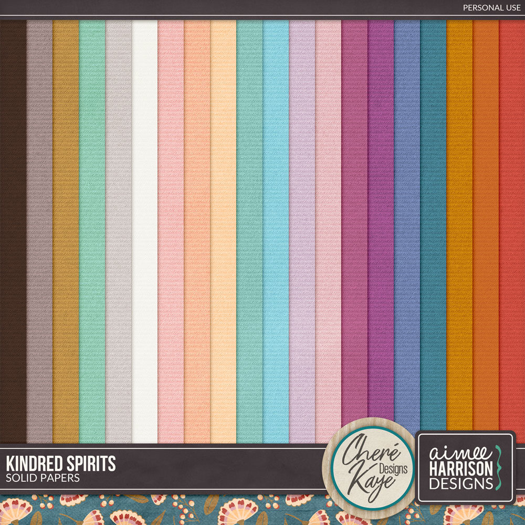
Task: Pick the white paper strip
Action: [x=145, y=232]
